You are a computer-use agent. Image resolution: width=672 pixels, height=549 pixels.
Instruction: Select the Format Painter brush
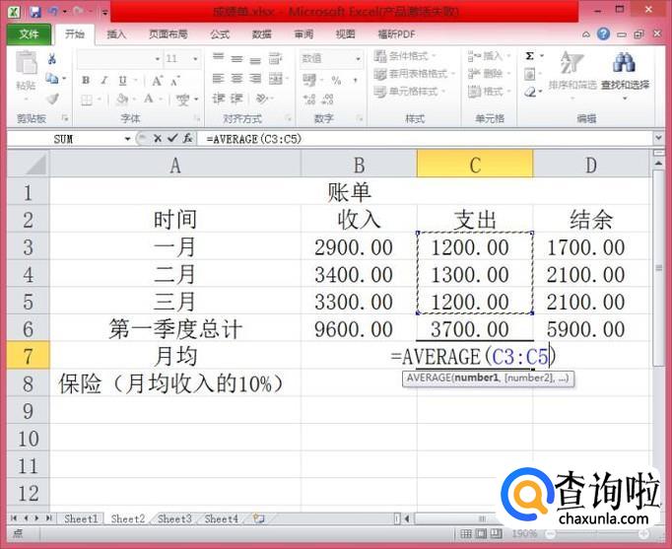click(52, 99)
